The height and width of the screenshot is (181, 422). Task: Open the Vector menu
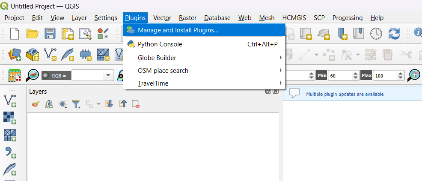coord(162,18)
